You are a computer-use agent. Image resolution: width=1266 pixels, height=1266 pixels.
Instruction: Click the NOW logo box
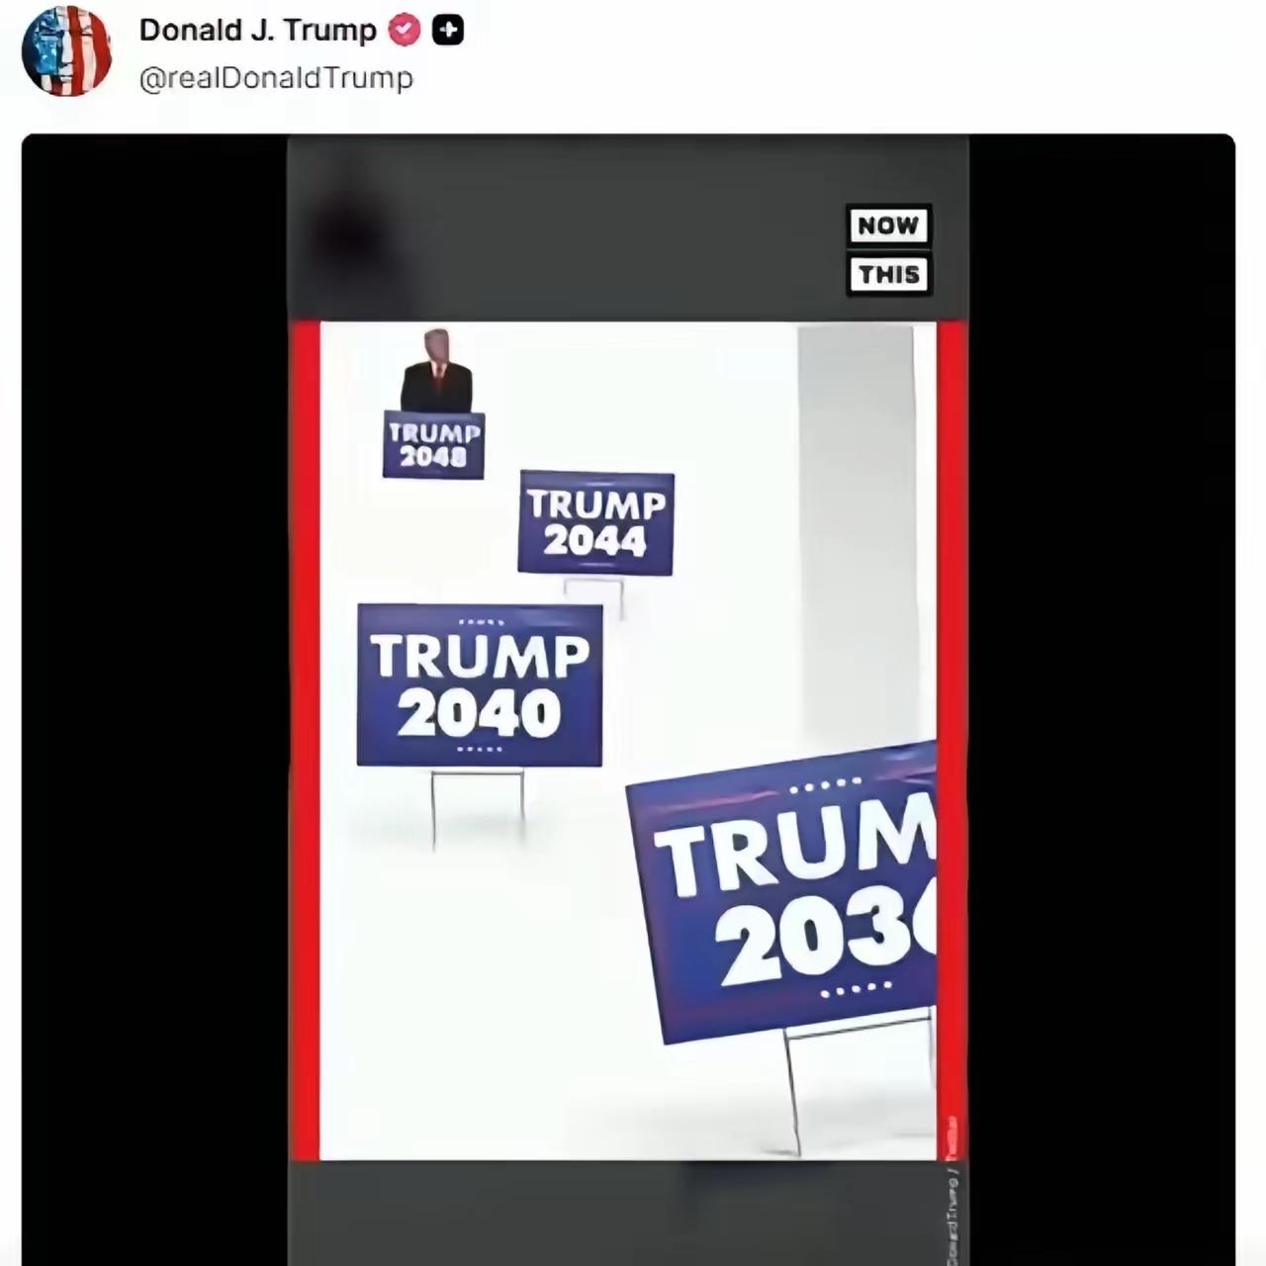888,226
